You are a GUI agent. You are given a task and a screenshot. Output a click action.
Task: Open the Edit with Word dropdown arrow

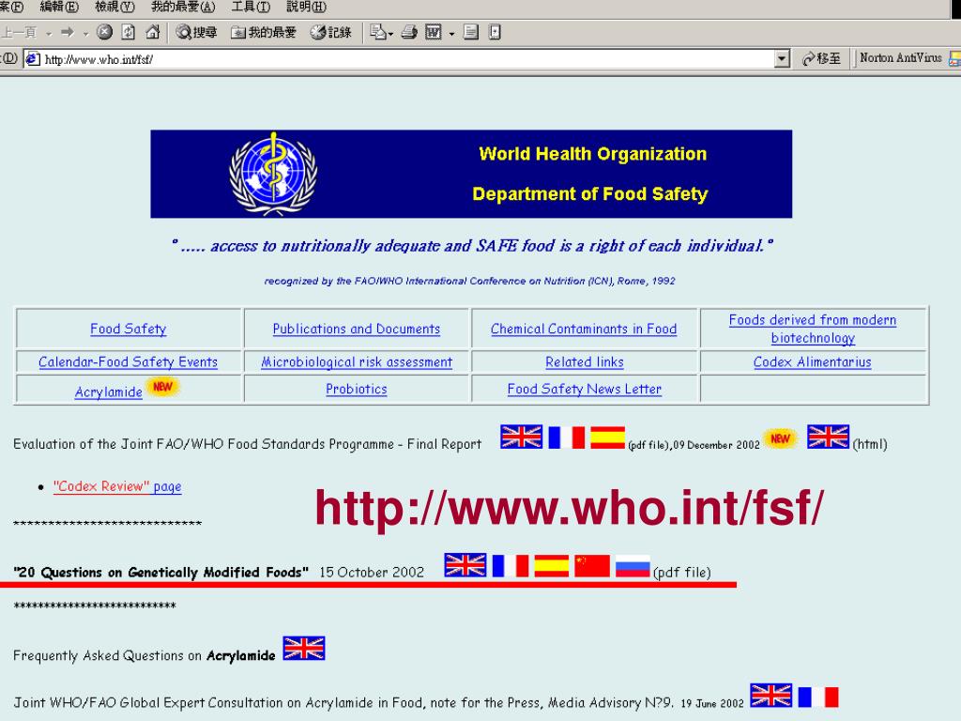(451, 33)
